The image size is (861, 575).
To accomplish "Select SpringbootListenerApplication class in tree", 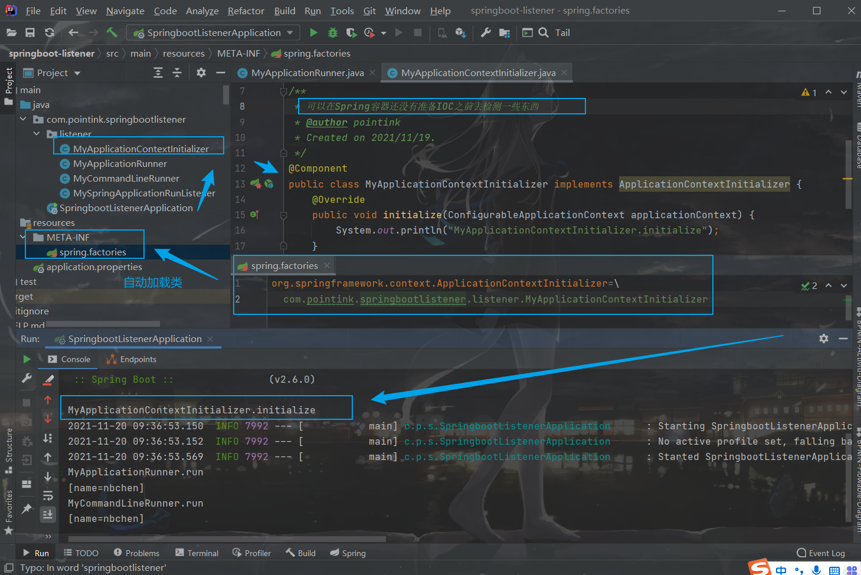I will coord(126,208).
